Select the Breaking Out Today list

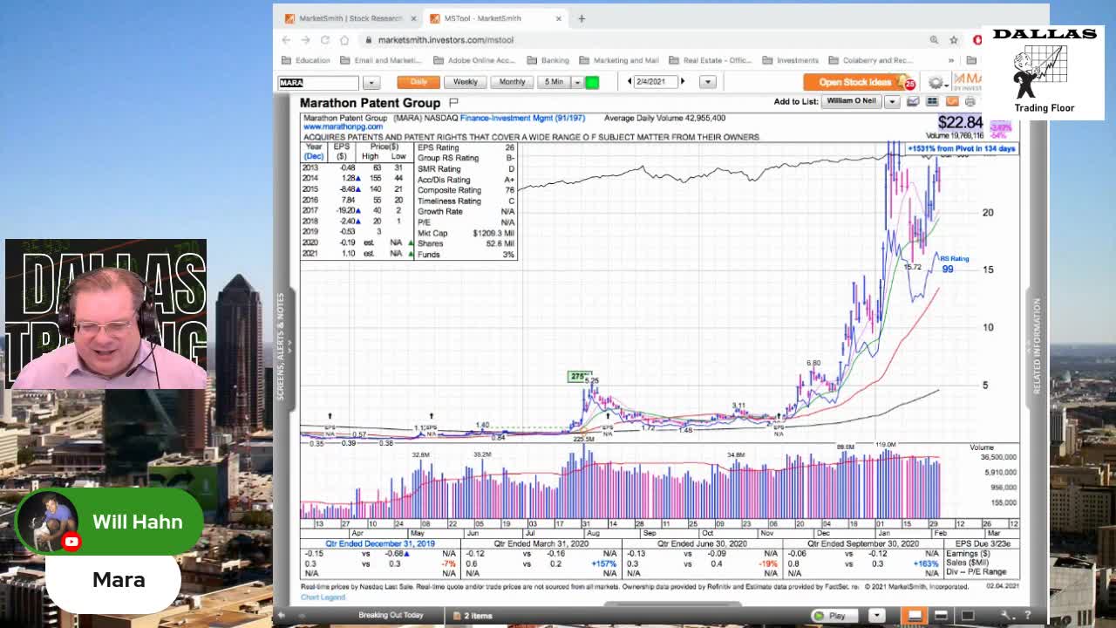point(391,615)
